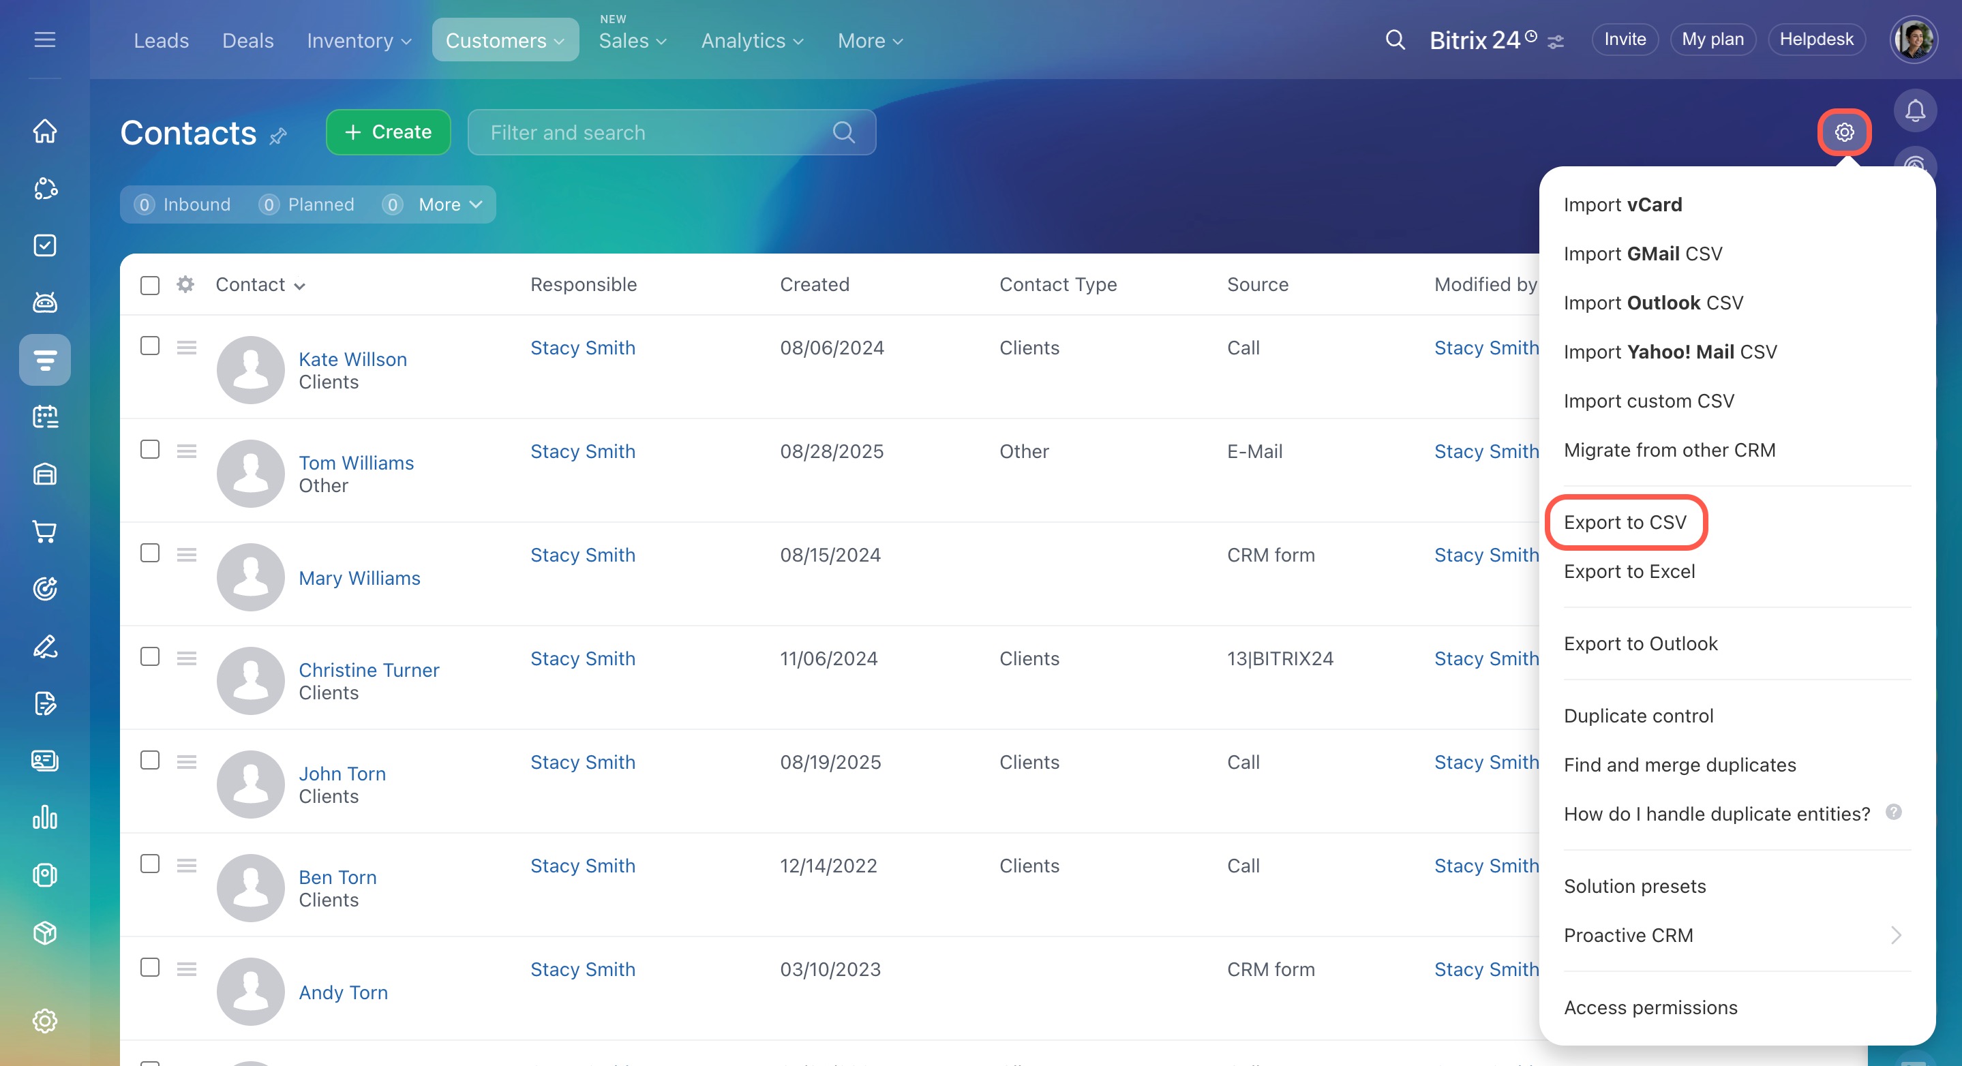
Task: Select Find and merge duplicates
Action: [1680, 765]
